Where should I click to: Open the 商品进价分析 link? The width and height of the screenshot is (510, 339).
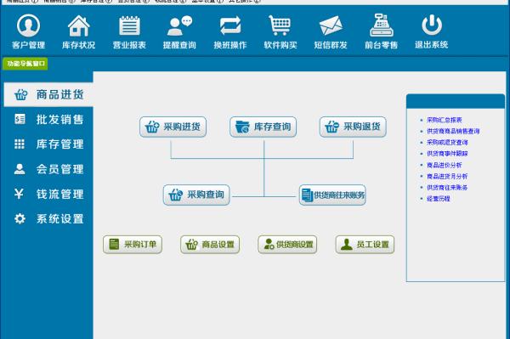click(445, 165)
